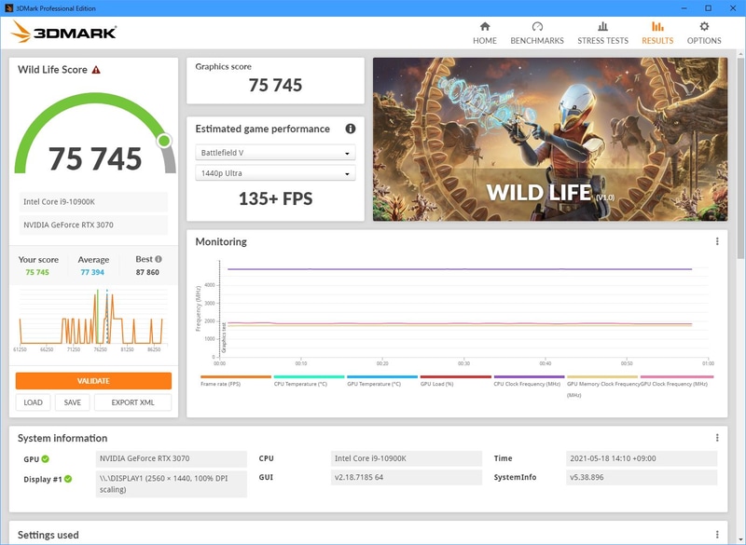Open the Estimated game performance info icon
The image size is (746, 545).
pyautogui.click(x=349, y=127)
